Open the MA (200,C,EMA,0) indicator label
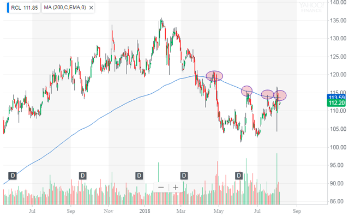Image resolution: width=349 pixels, height=217 pixels. click(x=65, y=8)
